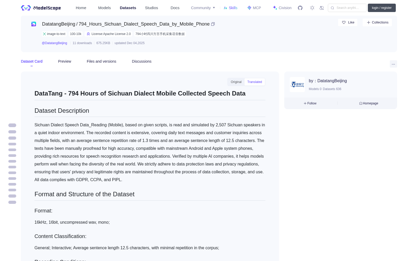Click the License:Apache License 2.0 tag text
Screen dimensions: 418x261
[111, 34]
